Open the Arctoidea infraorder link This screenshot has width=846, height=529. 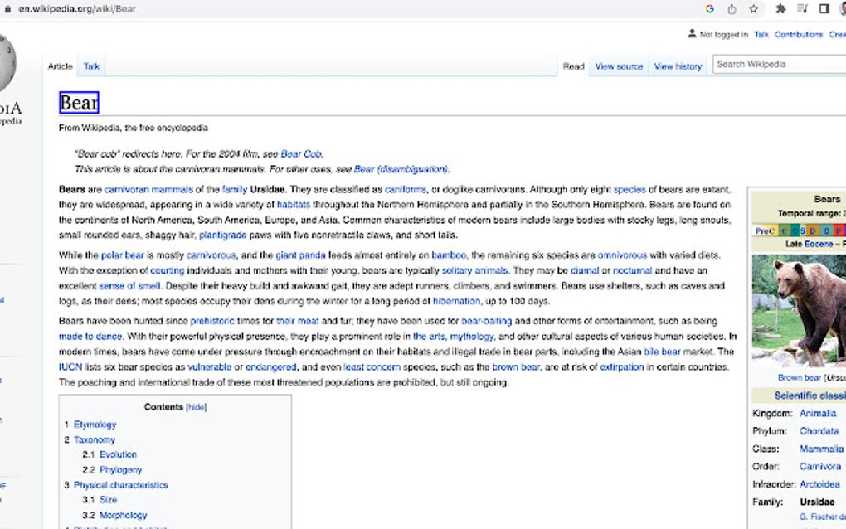[x=819, y=484]
